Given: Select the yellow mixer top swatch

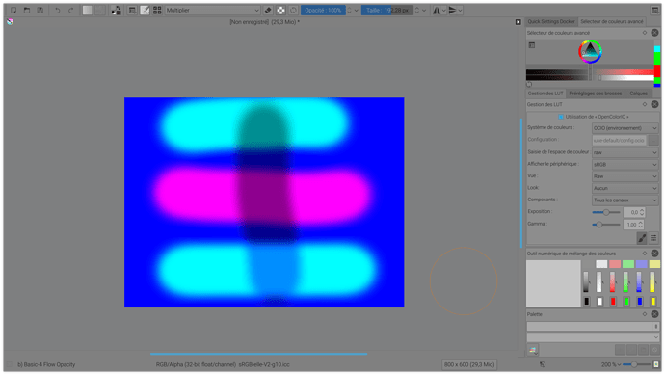Looking at the screenshot, I should pos(654,264).
